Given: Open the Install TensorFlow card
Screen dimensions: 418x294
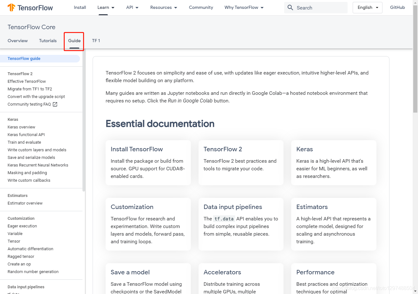Looking at the screenshot, I should (148, 163).
